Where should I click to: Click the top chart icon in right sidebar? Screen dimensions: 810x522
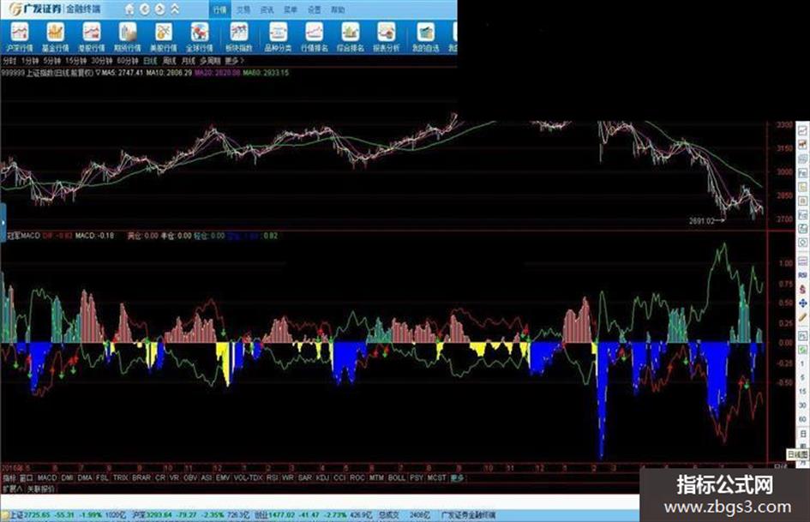coord(803,130)
